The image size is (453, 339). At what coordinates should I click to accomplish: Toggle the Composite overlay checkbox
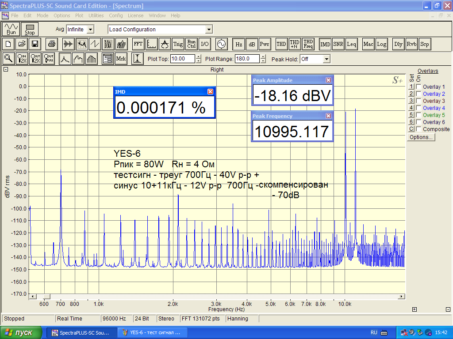[418, 129]
